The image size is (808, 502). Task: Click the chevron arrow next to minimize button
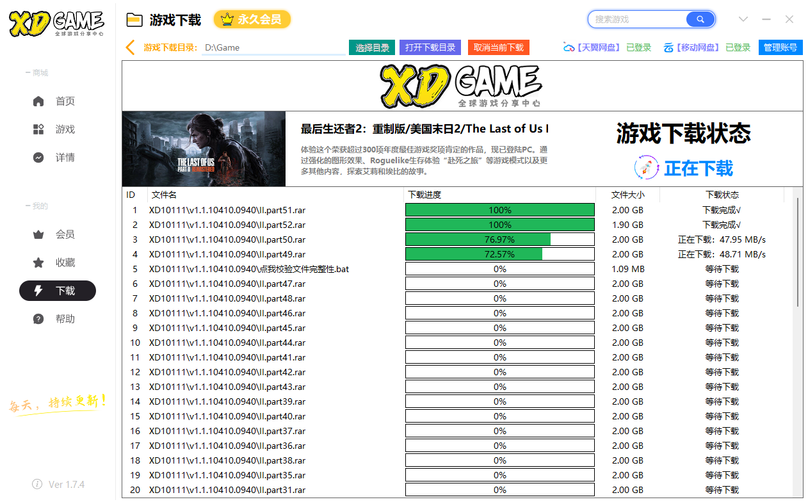coord(743,19)
